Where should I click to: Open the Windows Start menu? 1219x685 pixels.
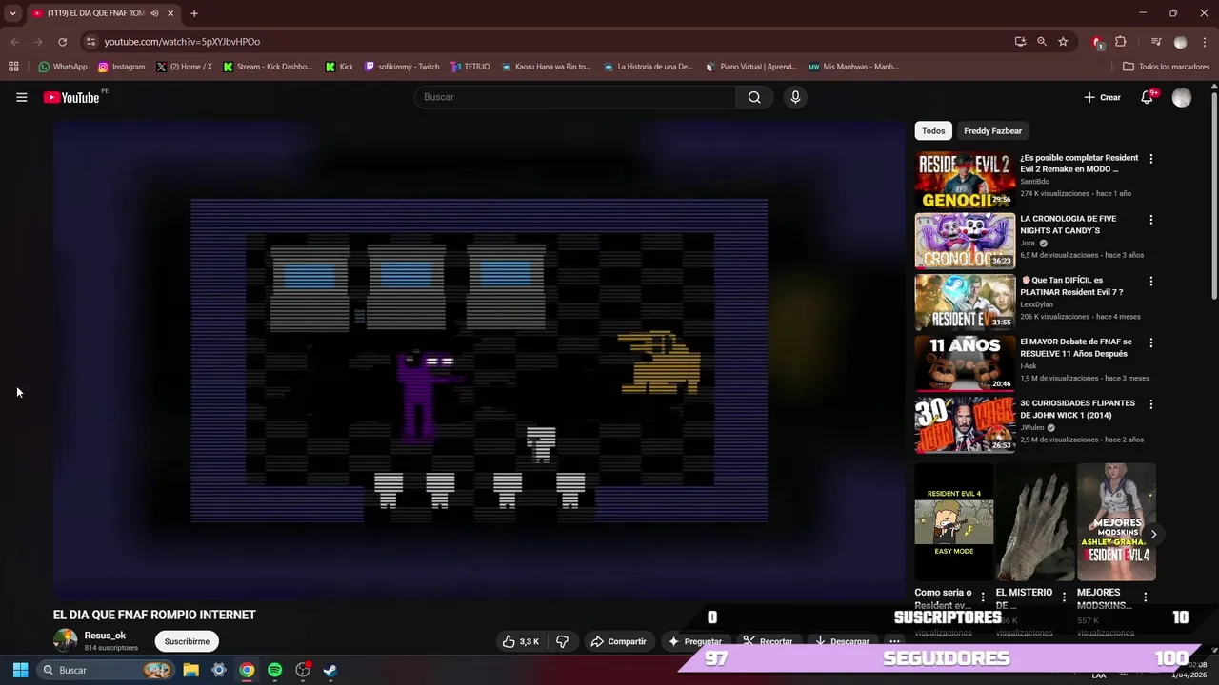point(20,670)
